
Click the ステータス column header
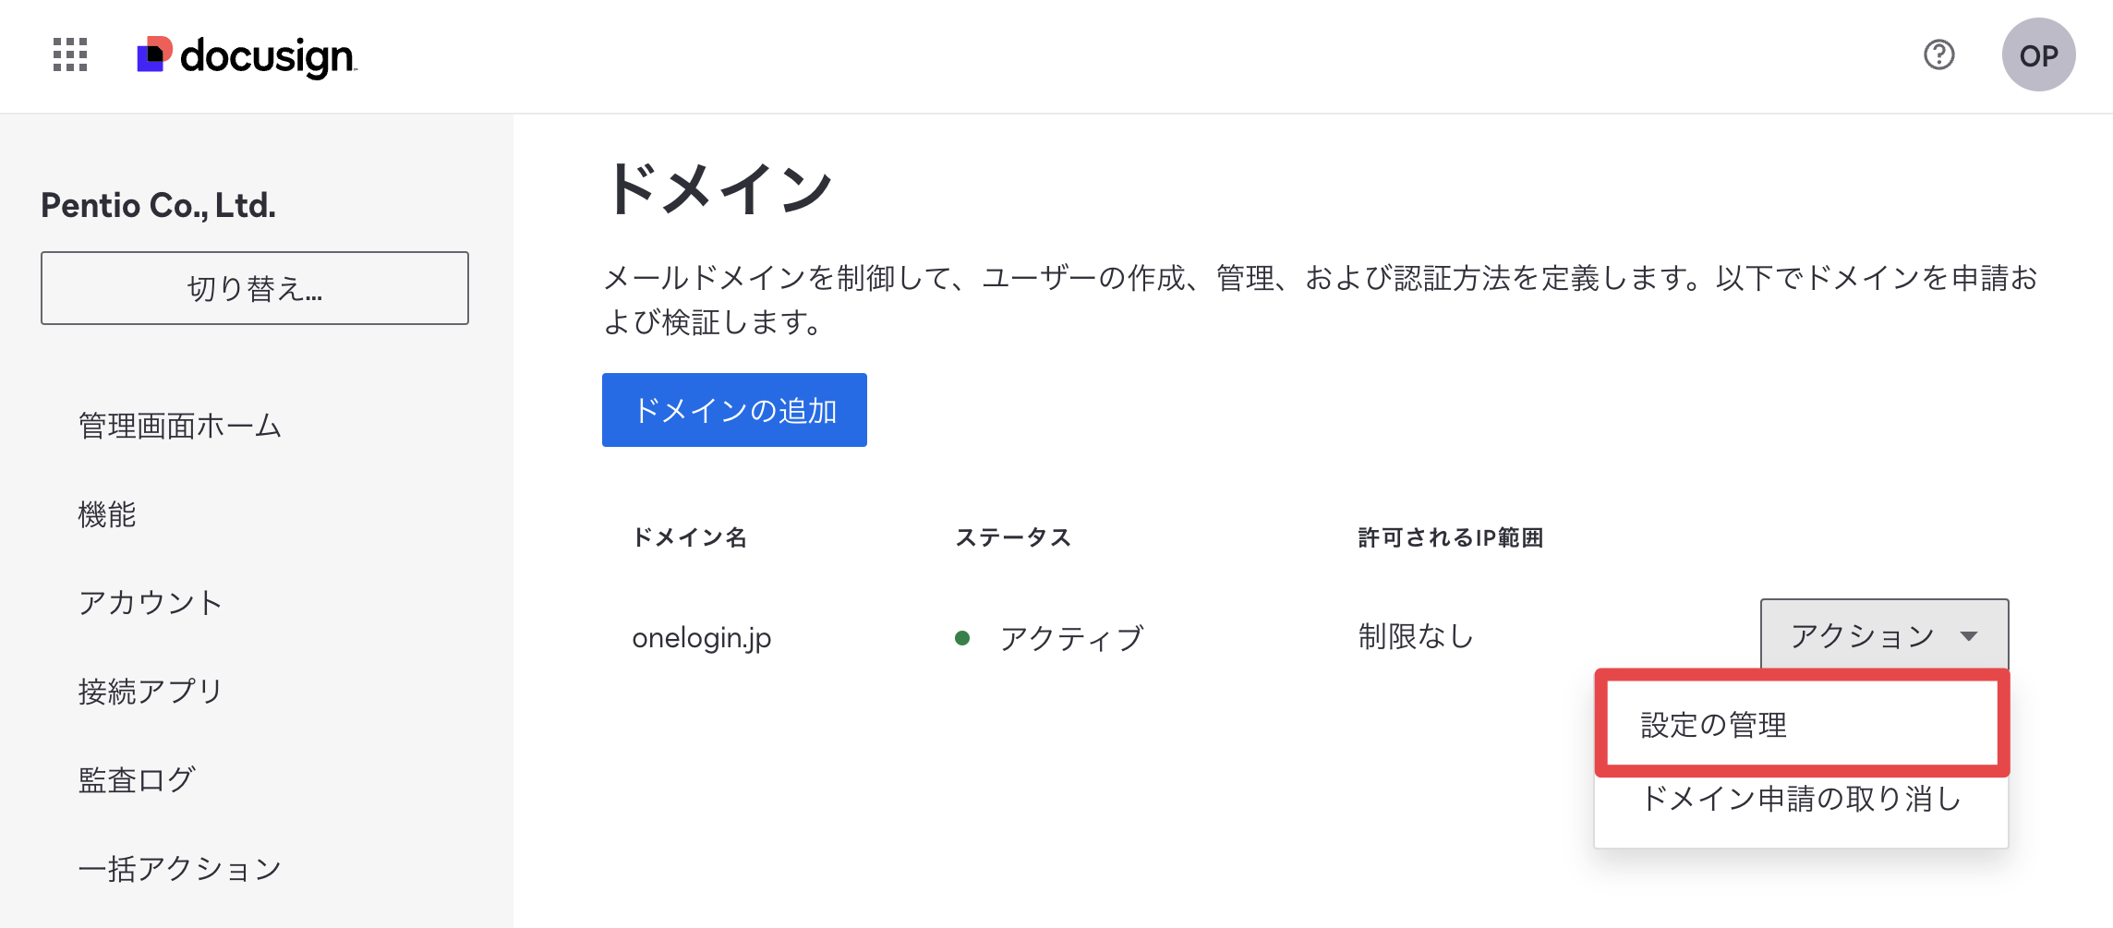point(1013,537)
